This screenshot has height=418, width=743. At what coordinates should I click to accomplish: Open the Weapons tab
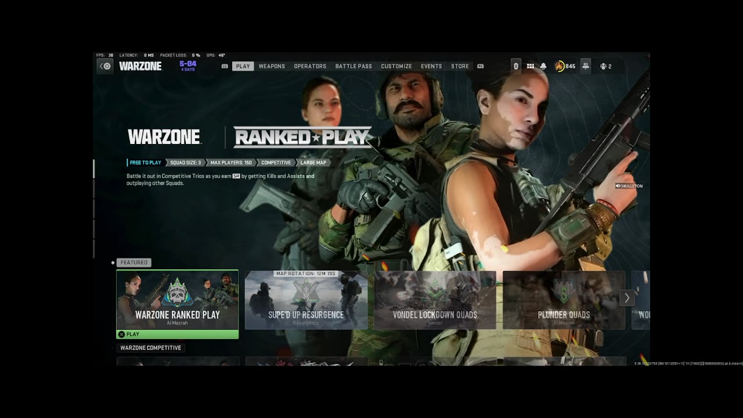272,66
